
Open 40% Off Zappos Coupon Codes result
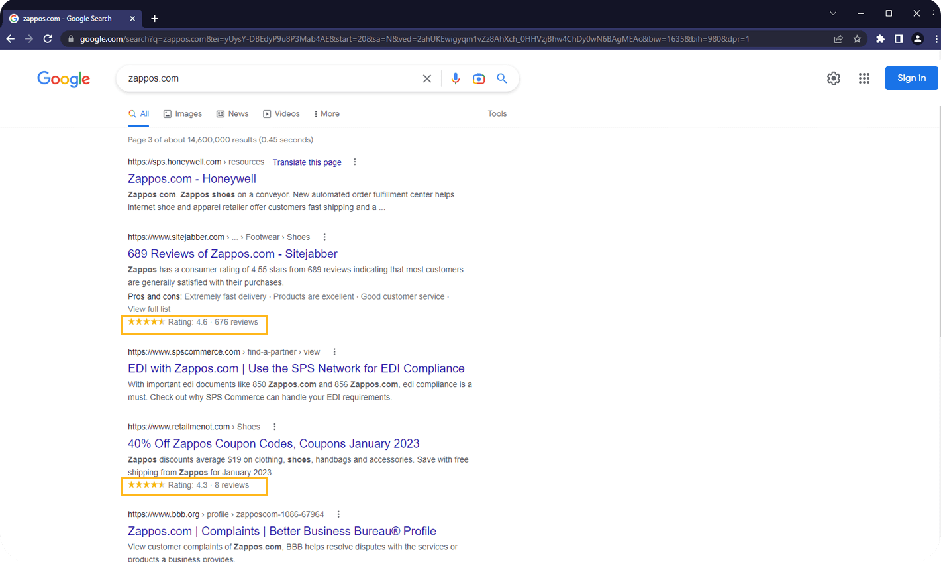point(273,444)
